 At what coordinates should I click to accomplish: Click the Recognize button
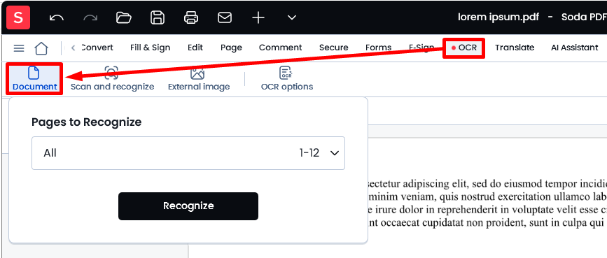click(x=188, y=206)
